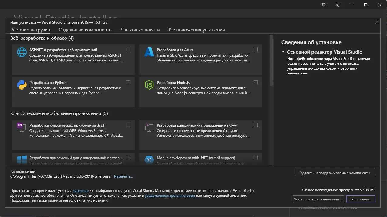
Task: Select the ASP.NET web development workload icon
Action: (x=21, y=52)
